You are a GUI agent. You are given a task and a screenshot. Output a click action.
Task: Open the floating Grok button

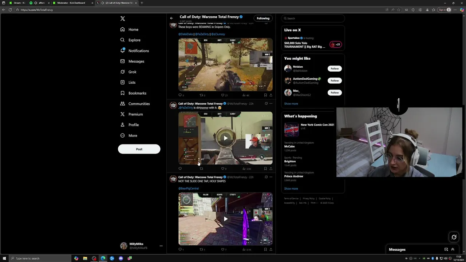tap(454, 237)
